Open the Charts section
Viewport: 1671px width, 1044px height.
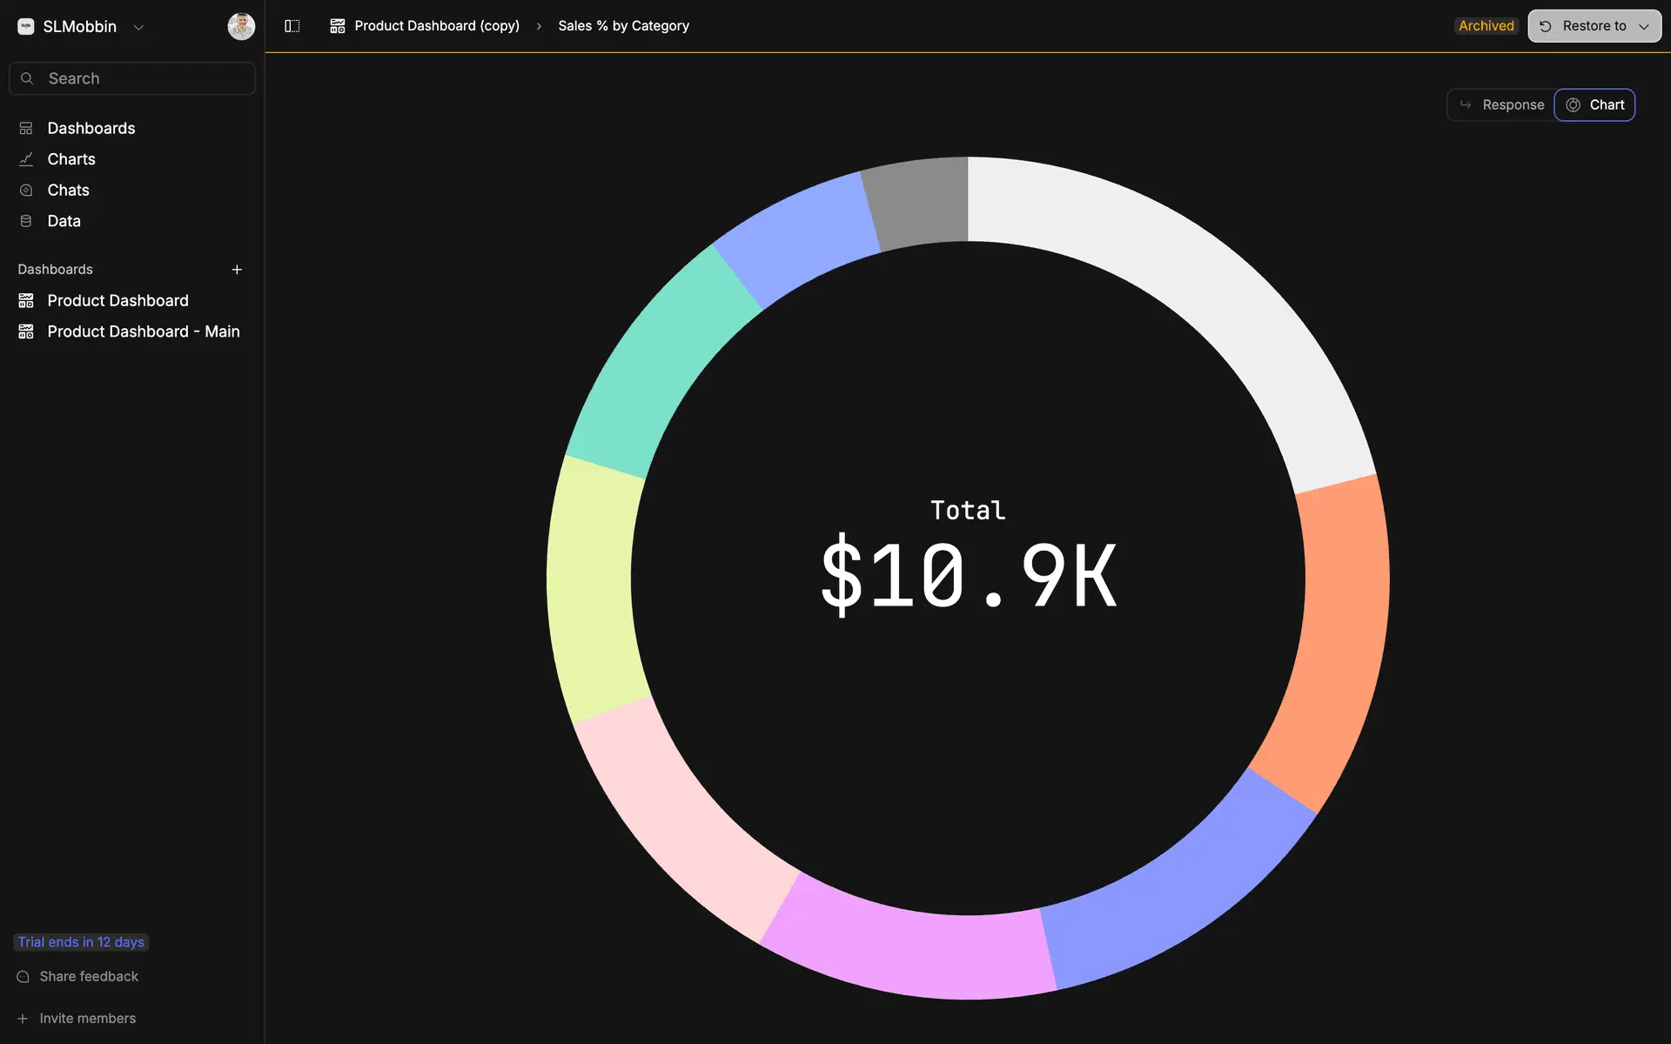[71, 159]
